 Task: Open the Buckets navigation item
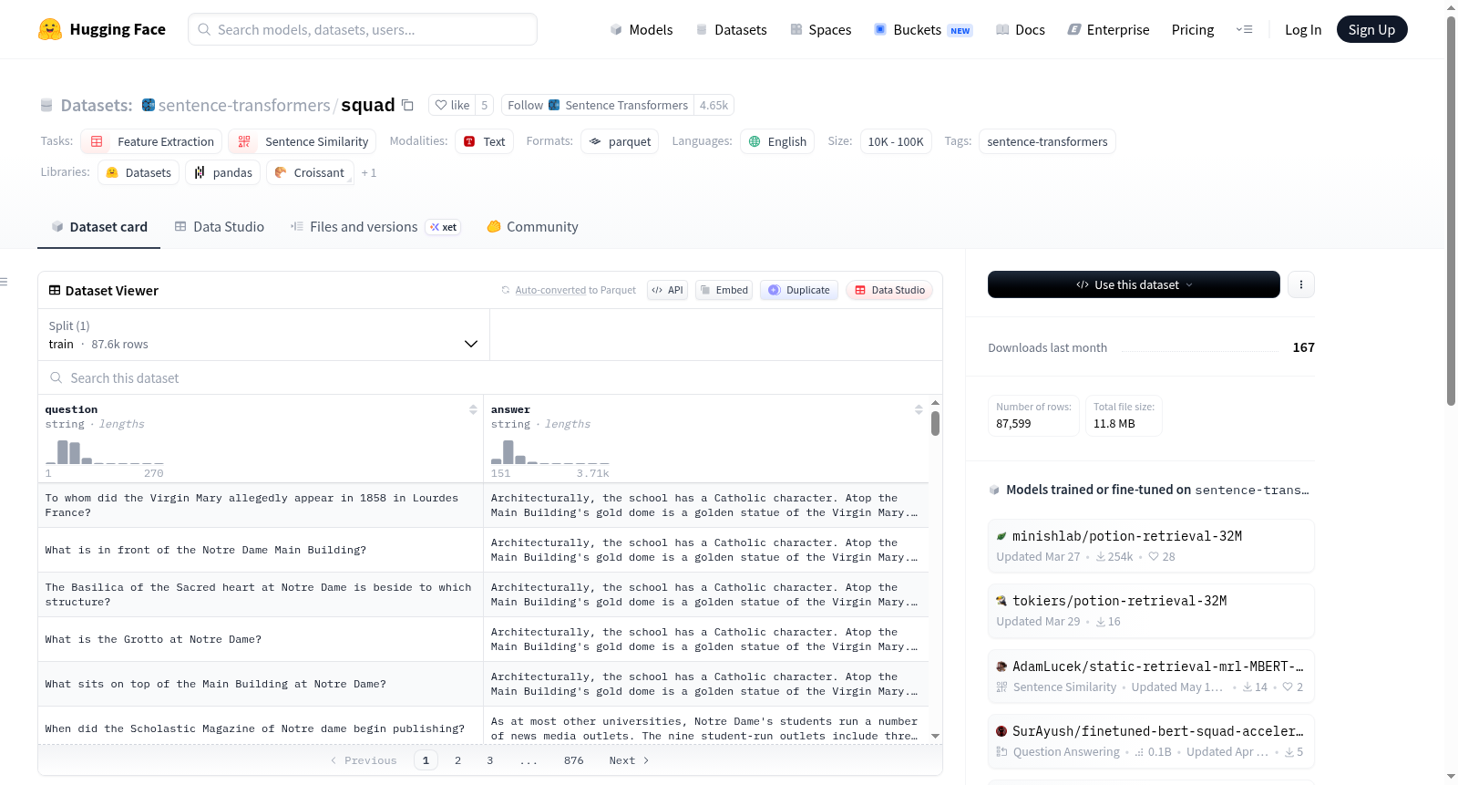(x=923, y=29)
